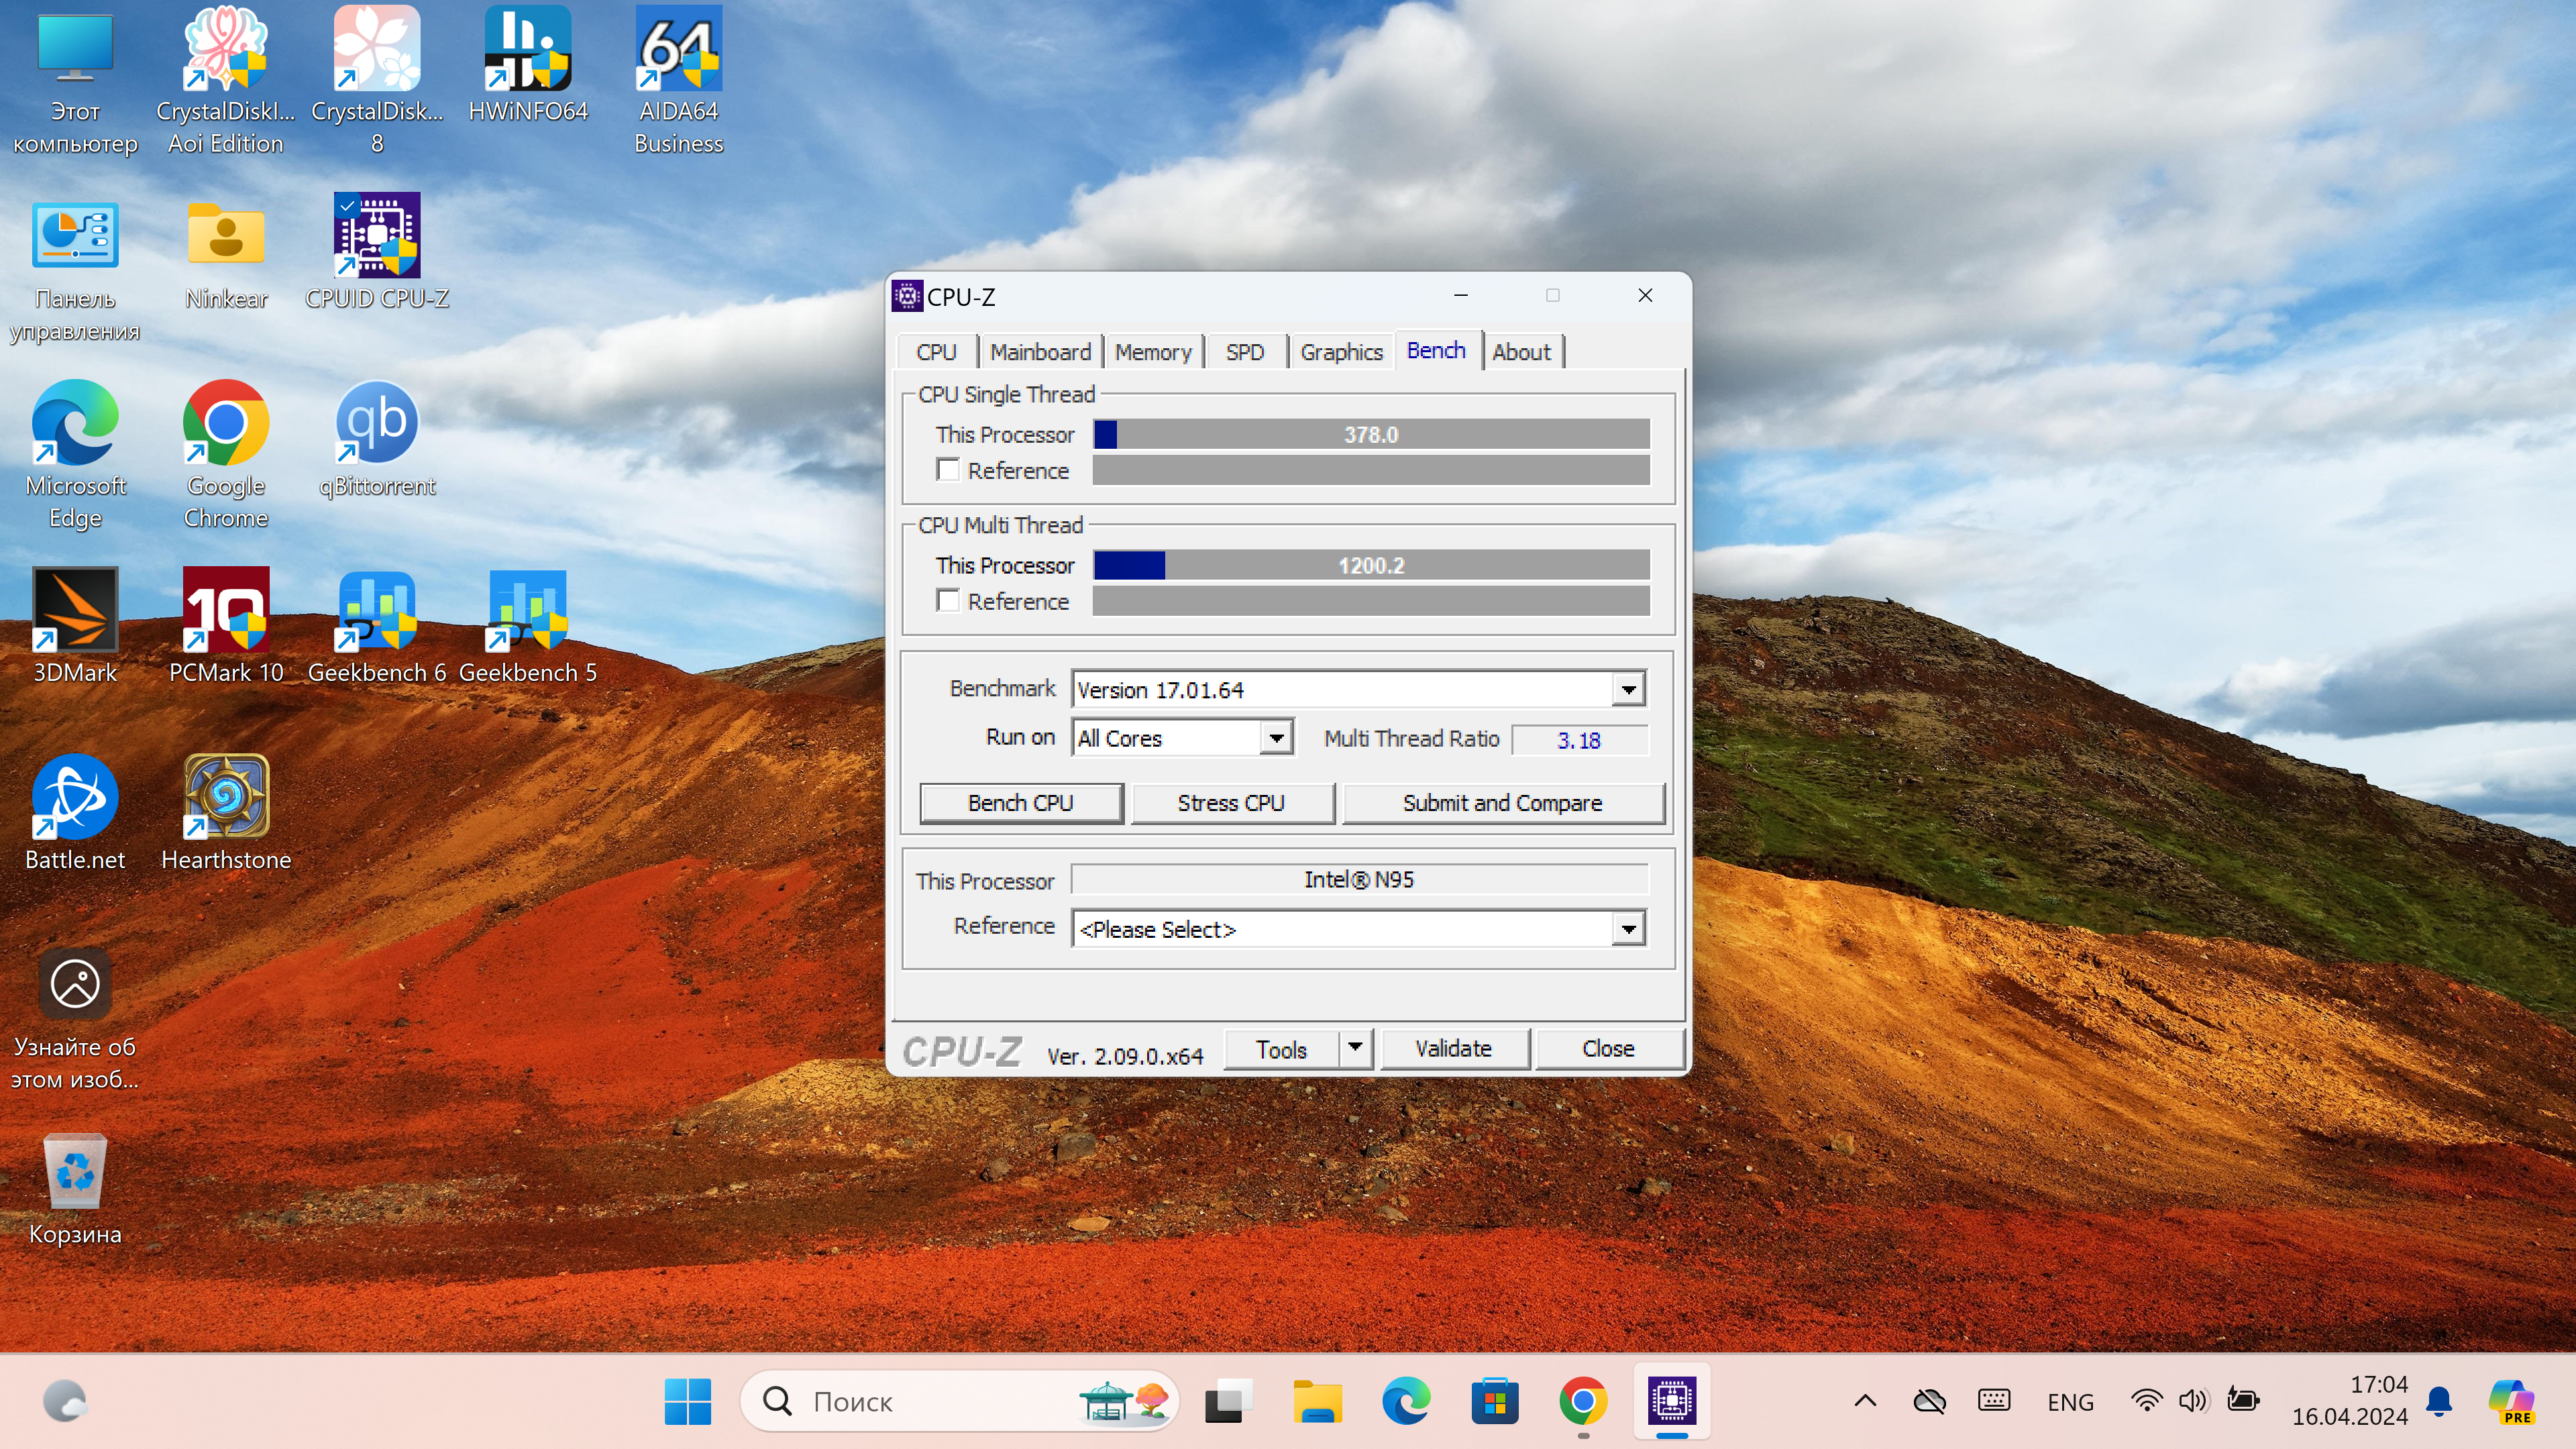2576x1449 pixels.
Task: Enable the Multi Thread Reference checkbox
Action: pos(948,601)
